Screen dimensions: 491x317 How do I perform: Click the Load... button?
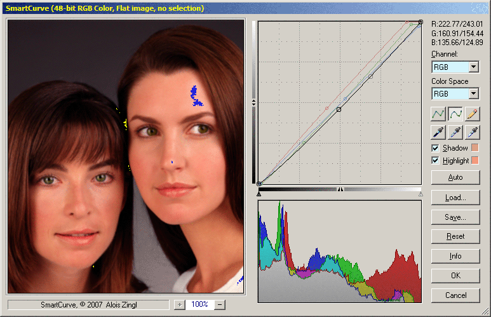click(455, 198)
